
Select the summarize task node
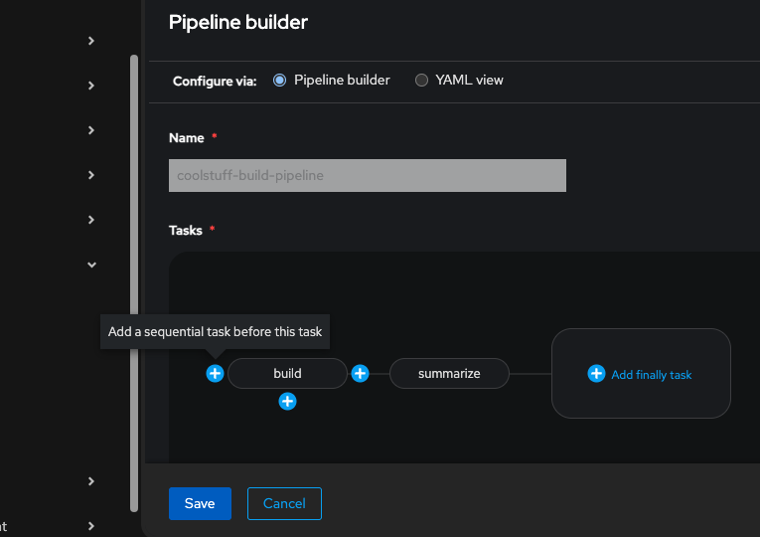pyautogui.click(x=449, y=373)
